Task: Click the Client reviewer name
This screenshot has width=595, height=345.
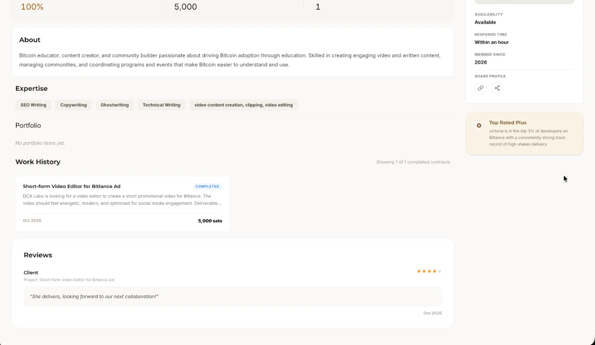Action: [x=31, y=273]
